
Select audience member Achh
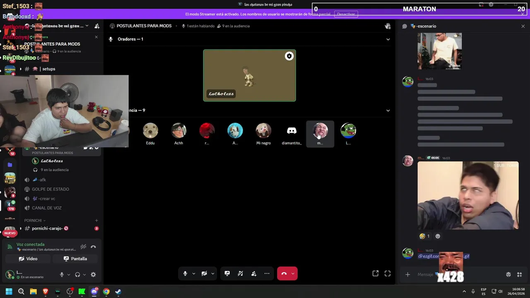pyautogui.click(x=178, y=134)
